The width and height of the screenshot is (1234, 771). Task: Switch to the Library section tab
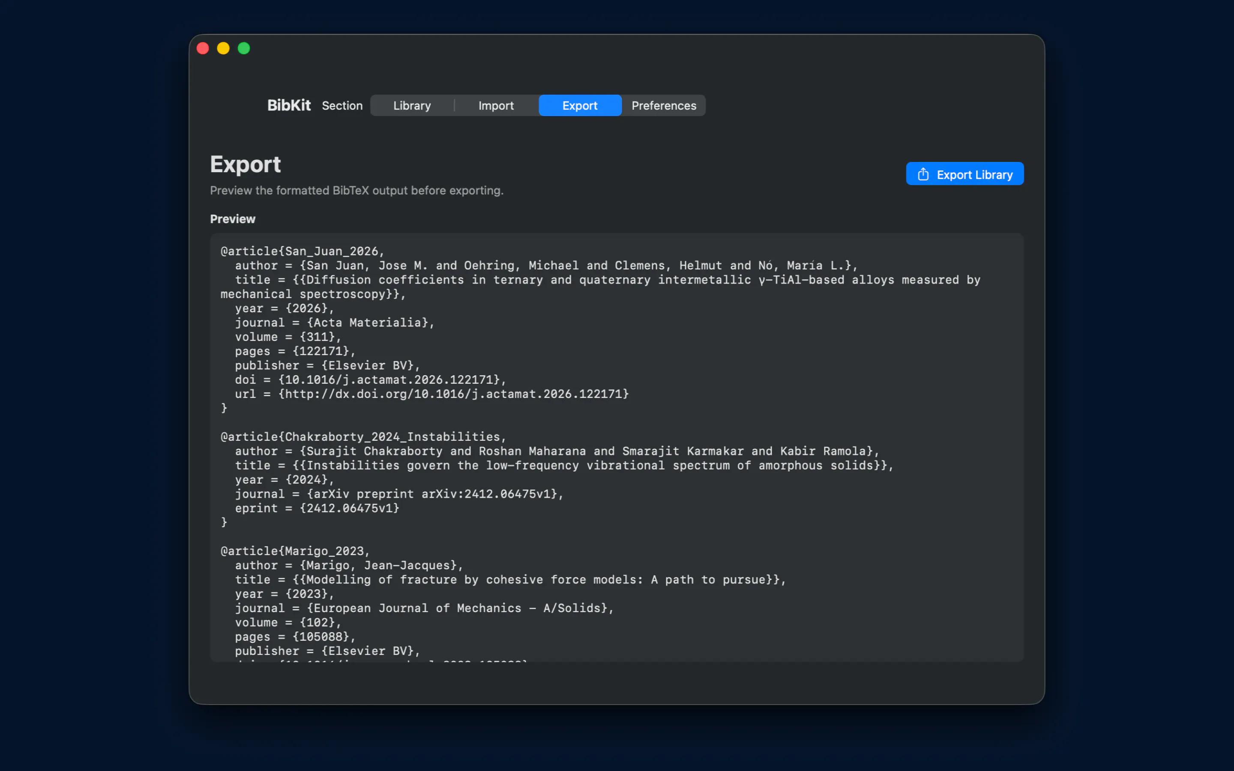412,105
